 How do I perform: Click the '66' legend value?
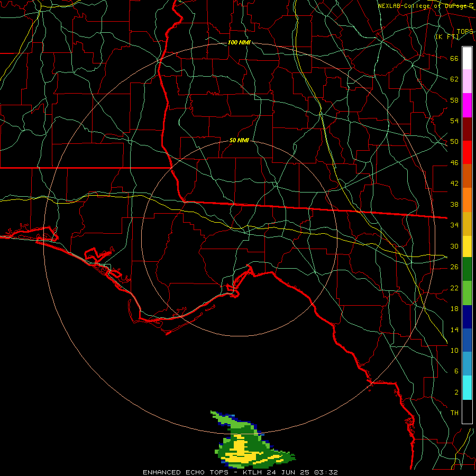click(x=454, y=58)
